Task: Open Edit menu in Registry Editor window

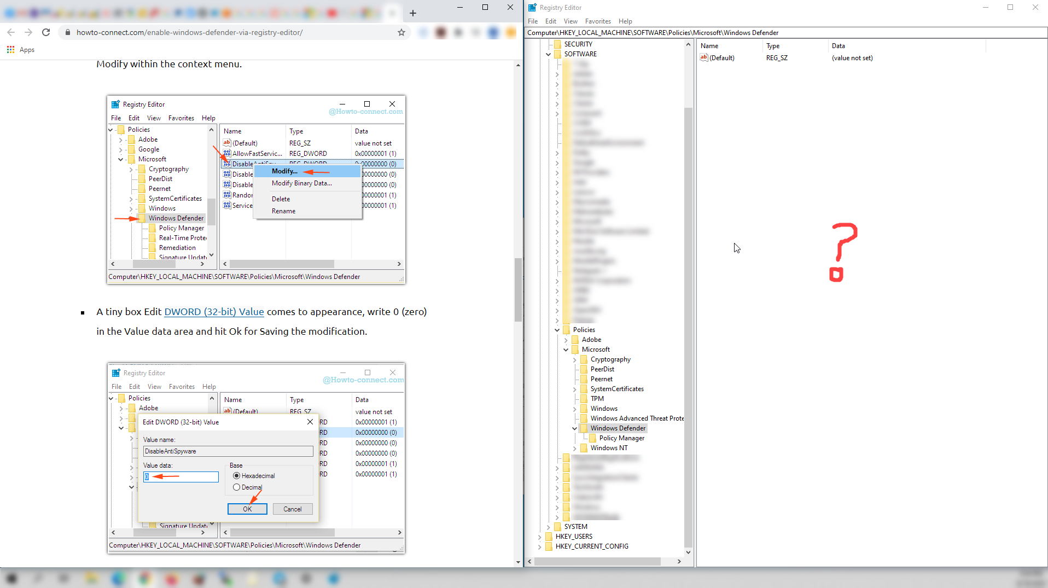Action: pyautogui.click(x=550, y=21)
